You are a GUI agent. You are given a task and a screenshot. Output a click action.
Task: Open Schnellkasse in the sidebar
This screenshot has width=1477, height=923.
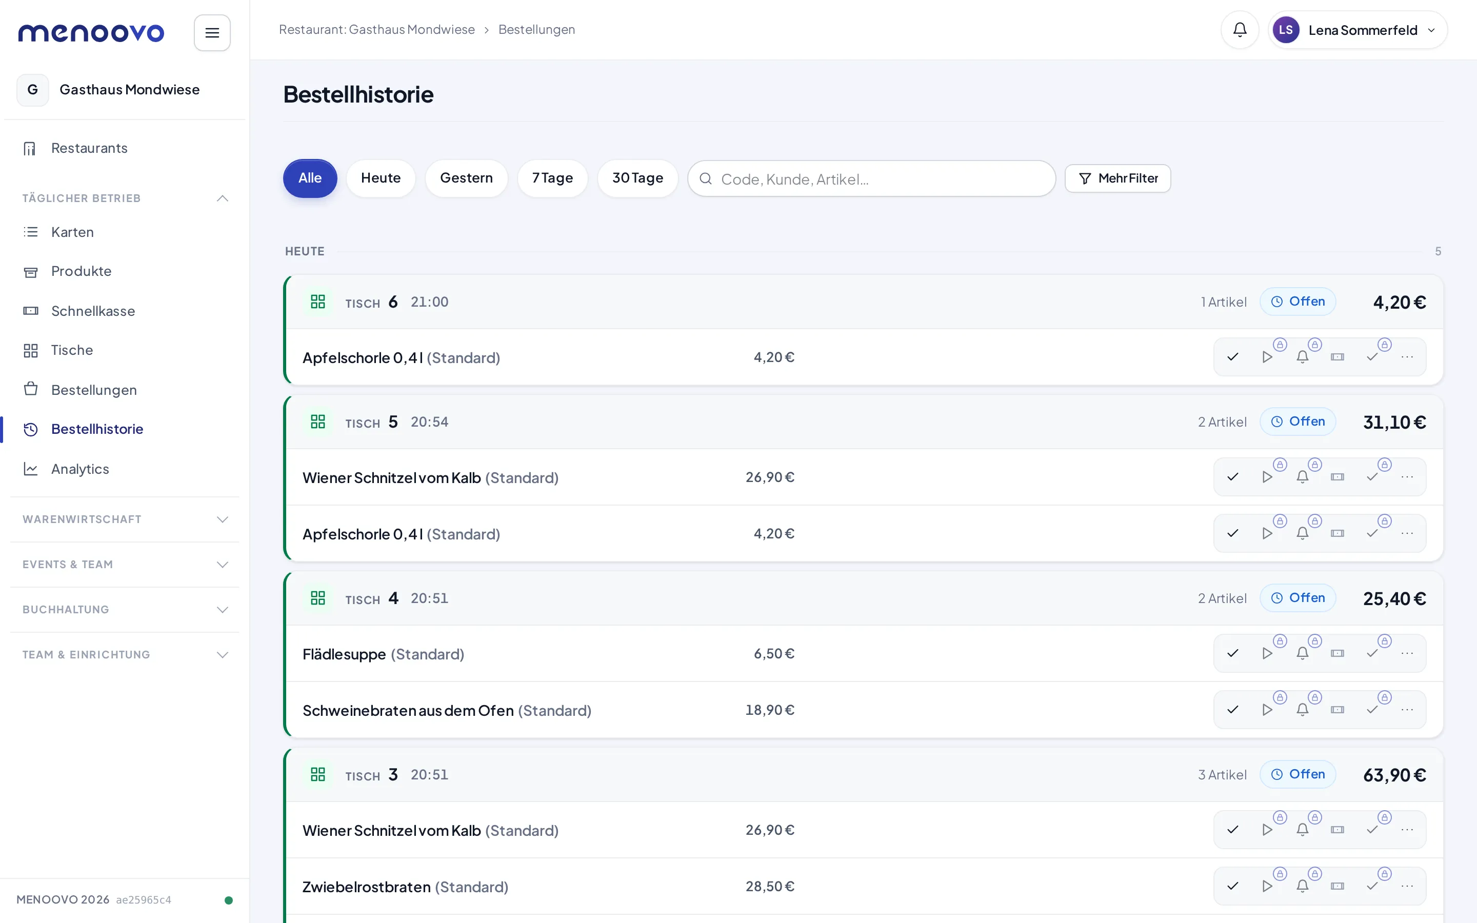click(125, 311)
